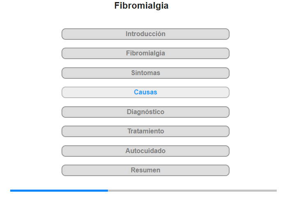Pick Tratamiento in the chapter menu
This screenshot has height=197, width=287.
tap(146, 131)
